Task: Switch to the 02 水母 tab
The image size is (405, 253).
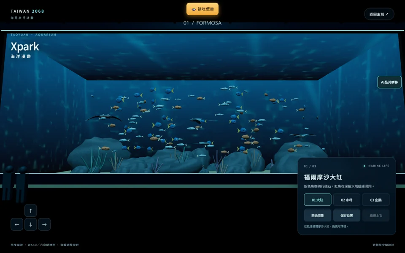Action: click(347, 200)
